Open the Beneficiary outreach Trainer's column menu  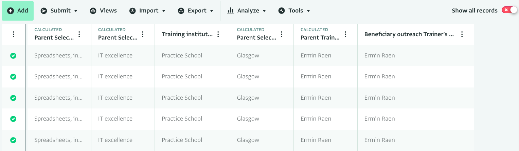coord(462,34)
